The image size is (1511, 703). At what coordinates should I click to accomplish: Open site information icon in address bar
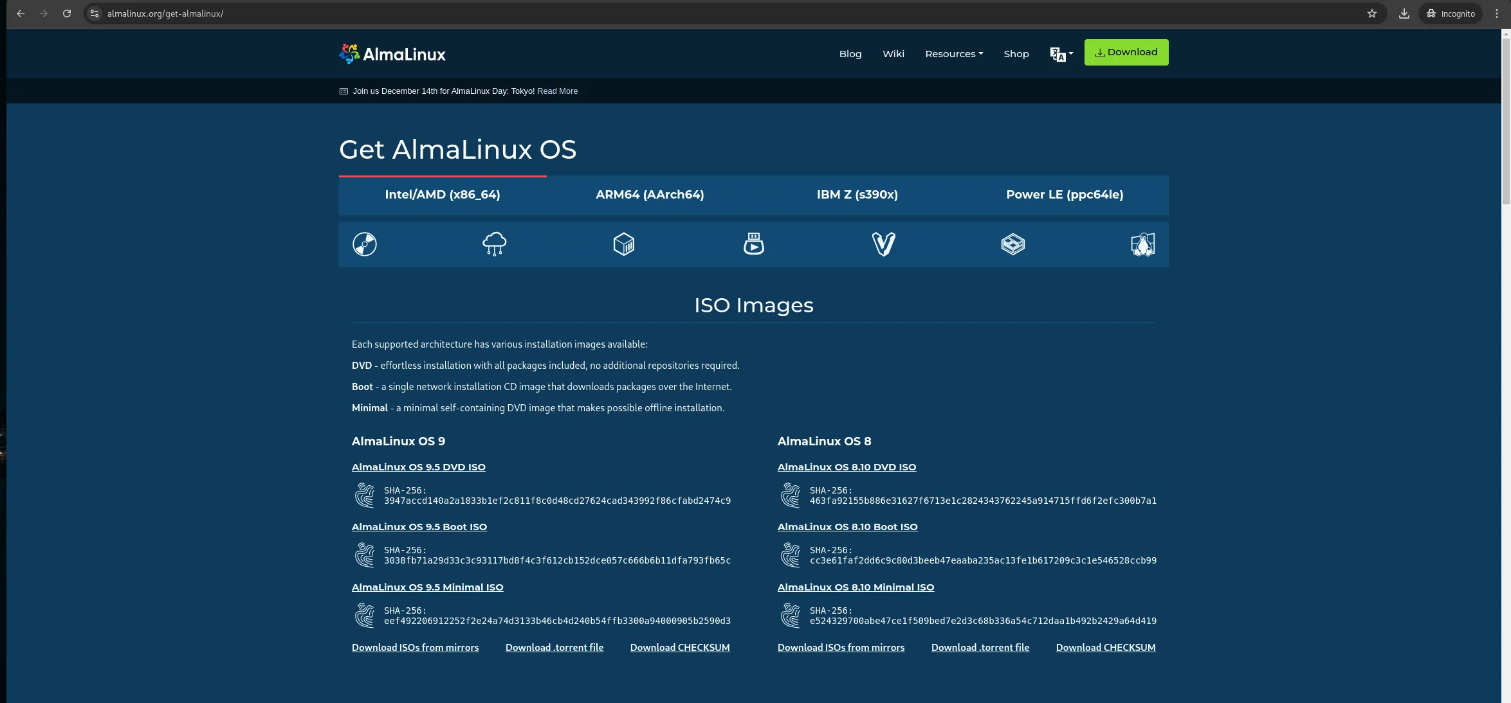[x=95, y=13]
